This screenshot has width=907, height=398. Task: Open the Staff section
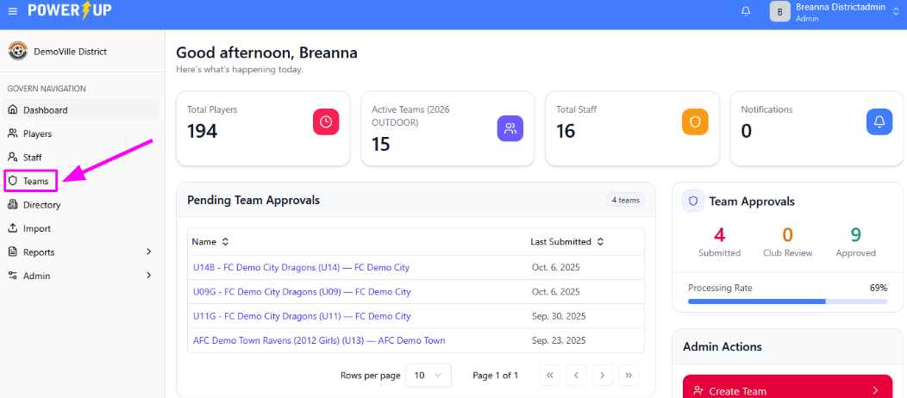pos(81,157)
